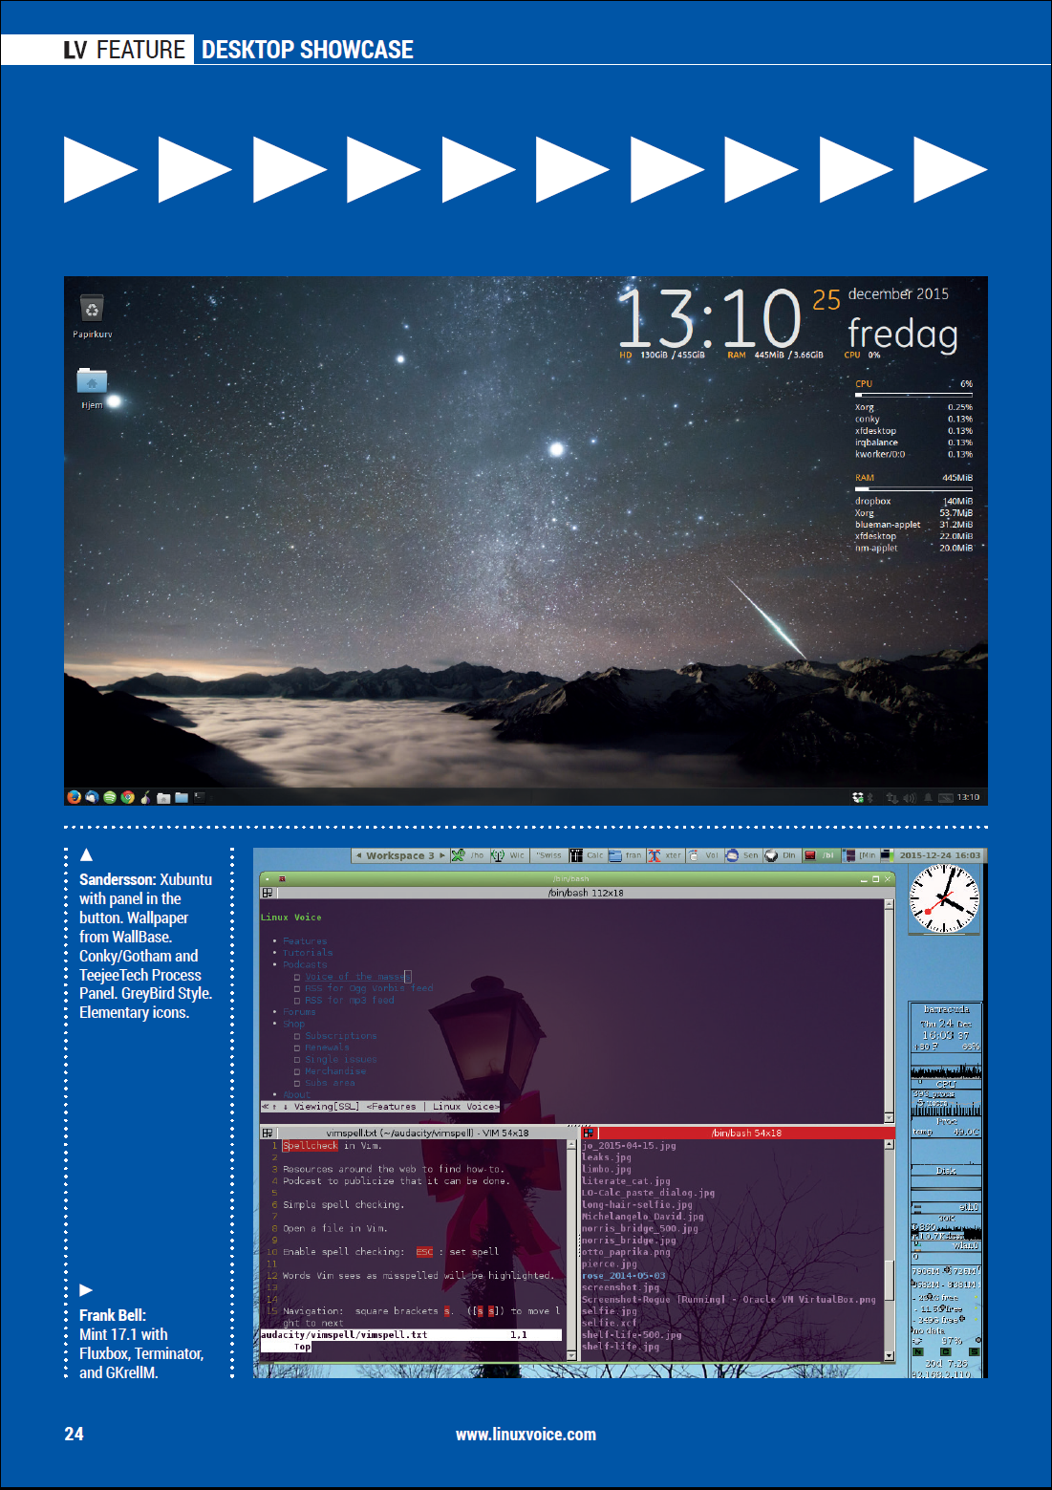Click the Dropbox tray icon in the Xubuntu panel

[858, 797]
